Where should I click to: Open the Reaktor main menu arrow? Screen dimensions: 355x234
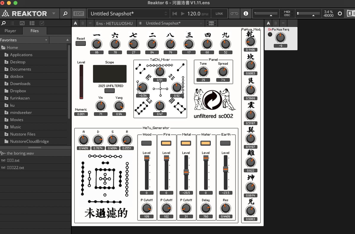pos(54,14)
